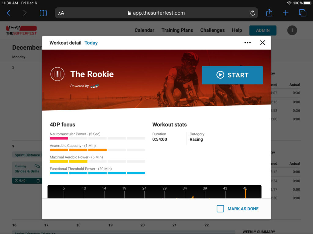Start The Rookie workout
The width and height of the screenshot is (313, 234).
point(232,75)
